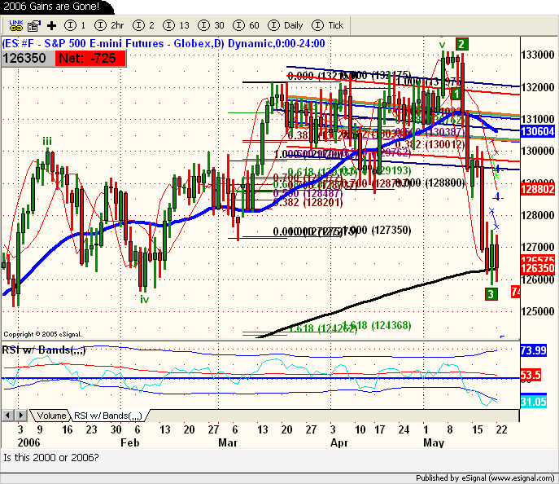Click the LINK symbol-linking icon
The width and height of the screenshot is (559, 484).
[x=12, y=26]
